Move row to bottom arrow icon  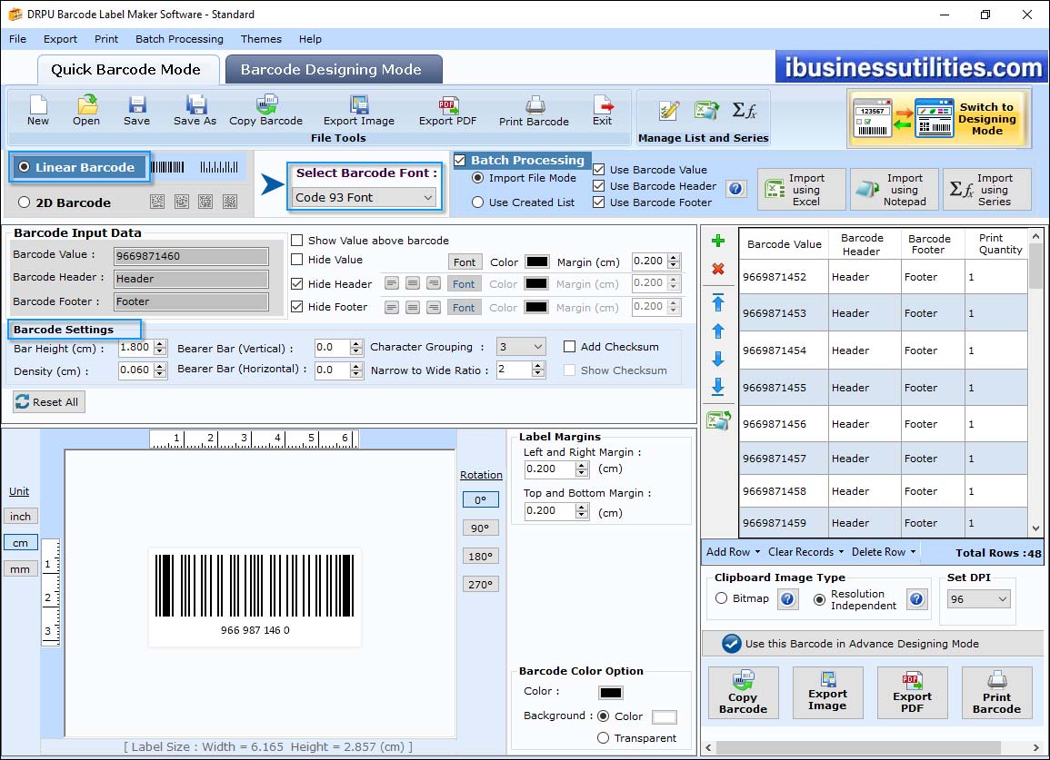tap(718, 386)
